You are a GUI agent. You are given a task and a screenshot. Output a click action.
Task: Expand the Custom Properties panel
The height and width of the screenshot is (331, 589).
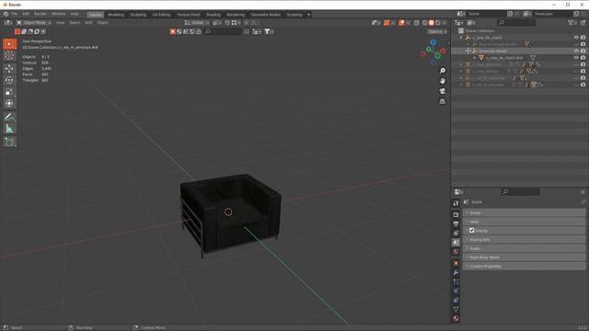point(525,266)
